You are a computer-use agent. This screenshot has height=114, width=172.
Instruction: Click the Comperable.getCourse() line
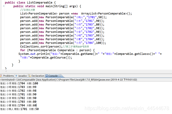pos(46,58)
